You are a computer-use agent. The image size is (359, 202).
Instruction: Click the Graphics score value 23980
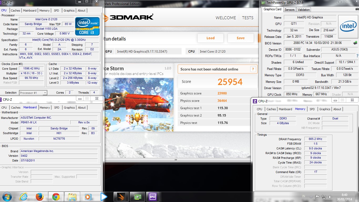pos(222,93)
